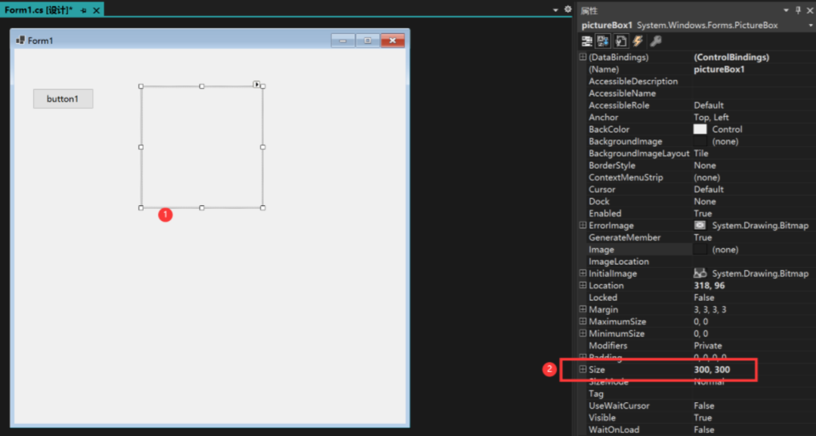The height and width of the screenshot is (436, 816).
Task: Click the BackColor Control color swatch
Action: pos(700,130)
